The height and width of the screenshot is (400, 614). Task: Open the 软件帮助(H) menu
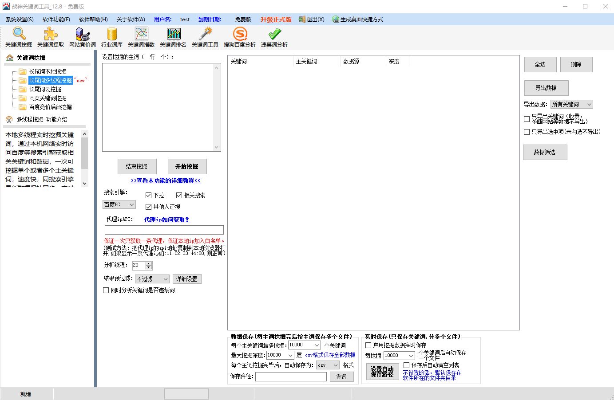point(93,20)
